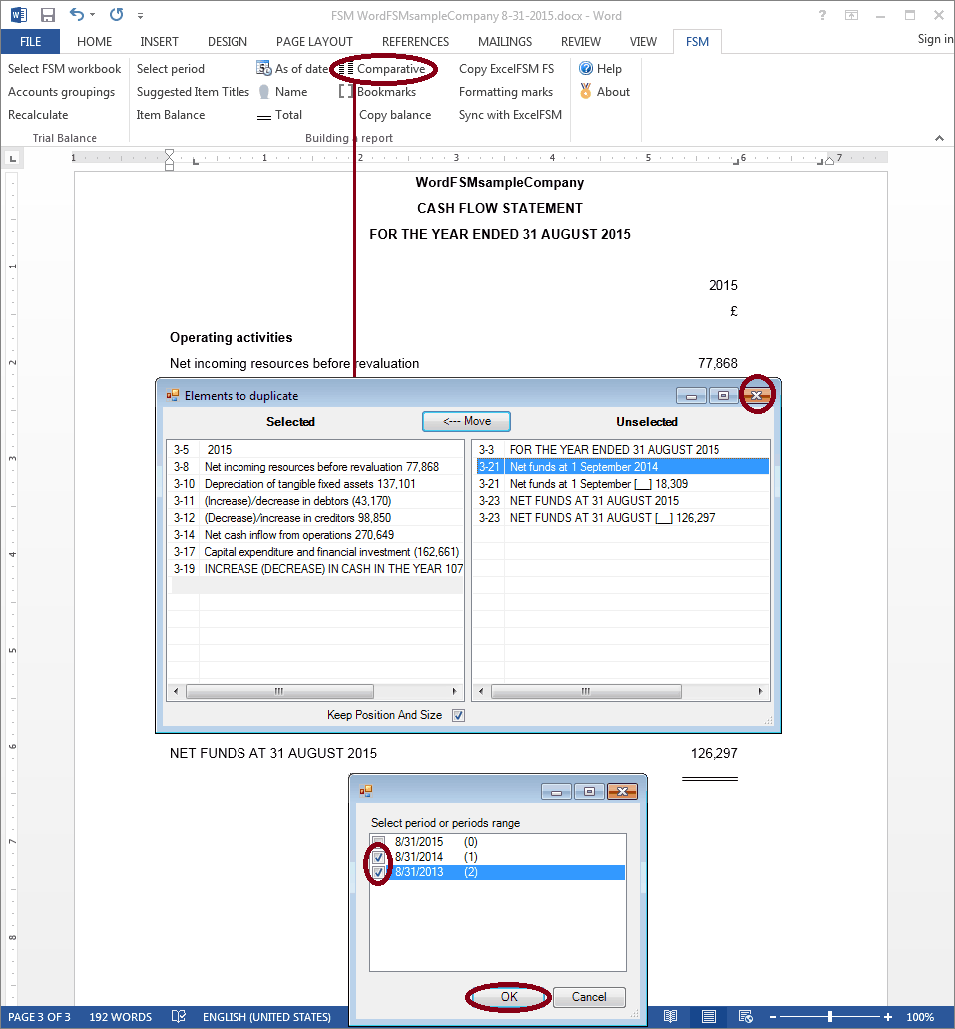Image resolution: width=955 pixels, height=1029 pixels.
Task: Switch to the INSERT tab
Action: [159, 41]
